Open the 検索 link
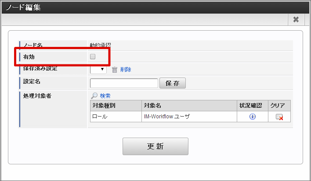The width and height of the screenshot is (311, 181). [x=105, y=96]
